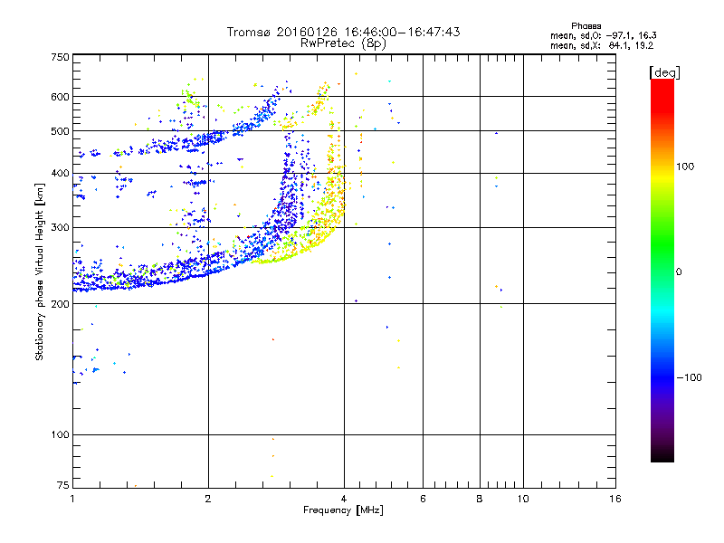This screenshot has width=724, height=543.
Task: Click the '2' frequency axis tick label
Action: pyautogui.click(x=208, y=499)
